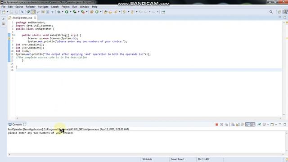Toggle Scroll Lock in Console toolbar
The image size is (288, 162).
click(238, 125)
